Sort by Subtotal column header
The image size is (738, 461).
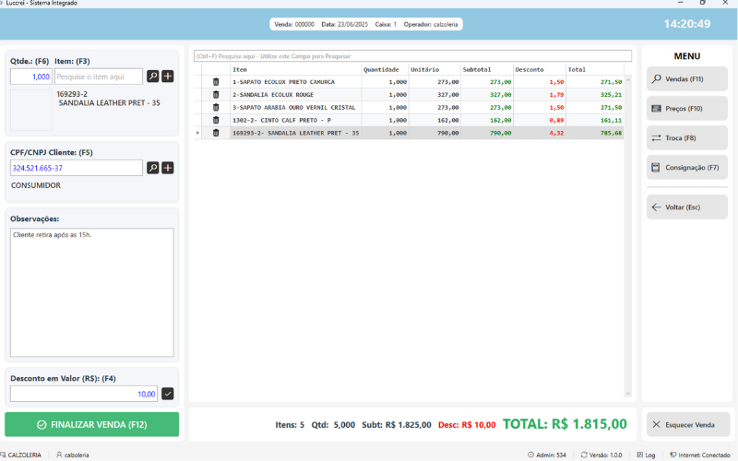click(487, 70)
